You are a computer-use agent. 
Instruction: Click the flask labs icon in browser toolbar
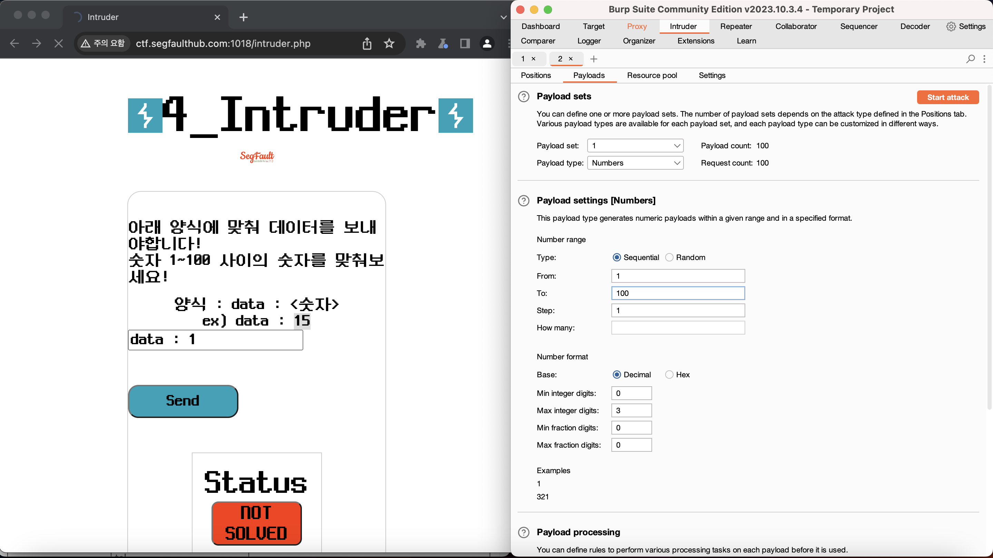point(443,43)
